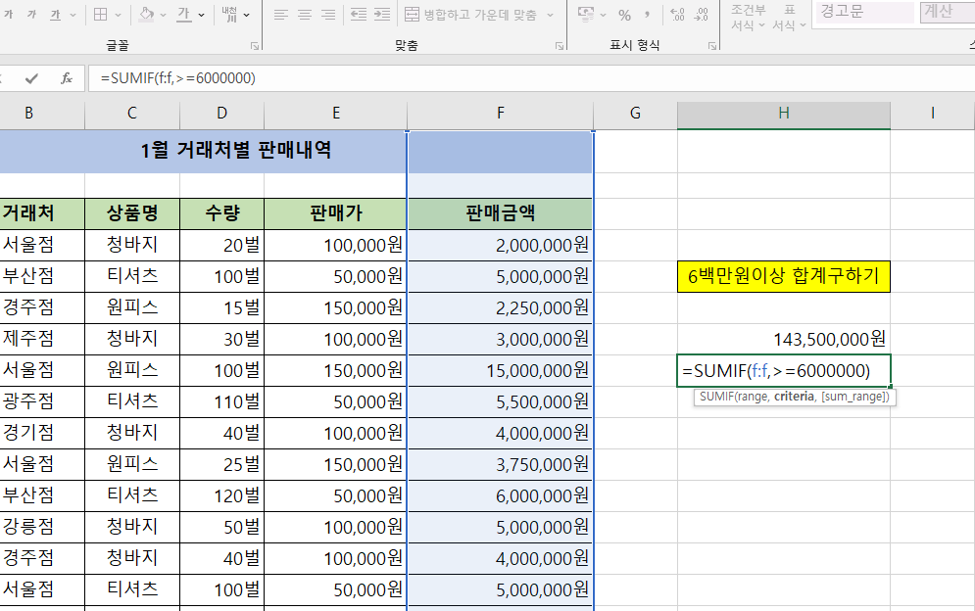Toggle underline formatting (underlined 가 button)
Screen dimensions: 975x611
click(x=55, y=15)
